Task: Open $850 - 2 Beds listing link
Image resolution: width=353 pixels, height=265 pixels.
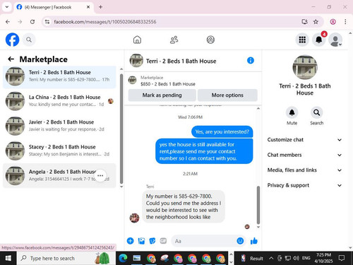Action: [168, 84]
